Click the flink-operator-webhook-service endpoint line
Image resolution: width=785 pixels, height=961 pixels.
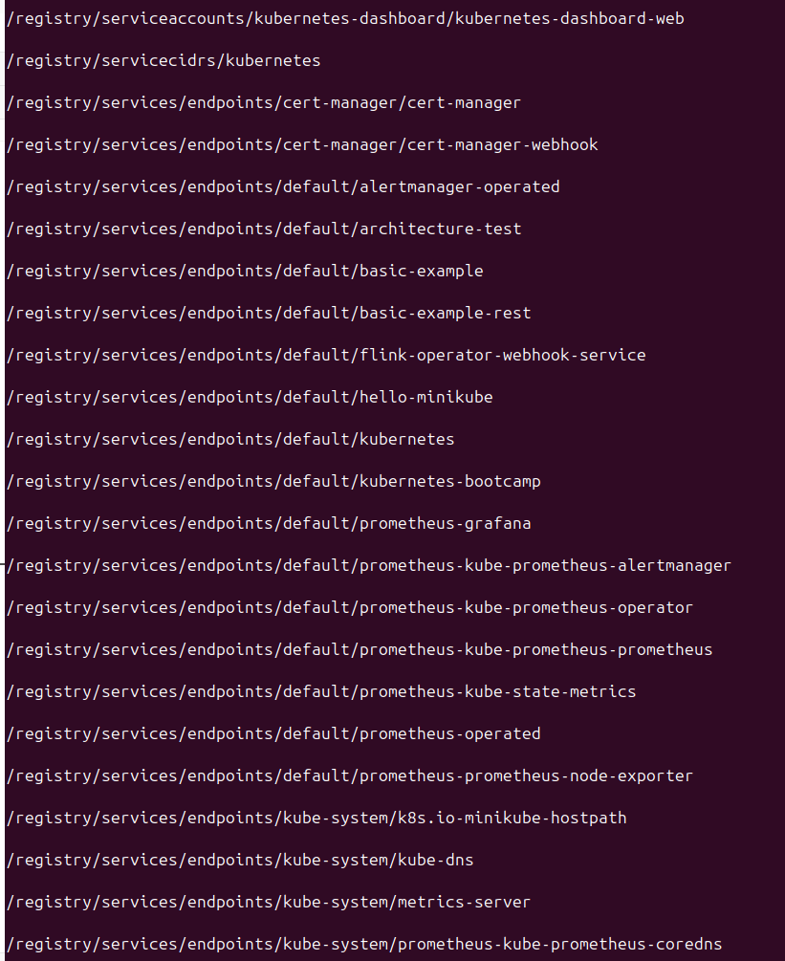[326, 355]
